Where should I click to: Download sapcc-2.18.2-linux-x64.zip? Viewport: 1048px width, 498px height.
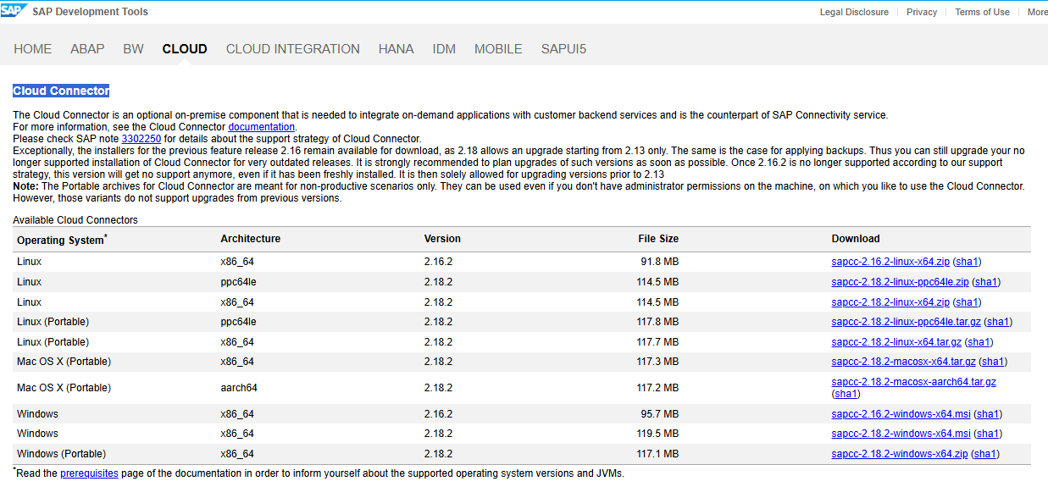(890, 302)
